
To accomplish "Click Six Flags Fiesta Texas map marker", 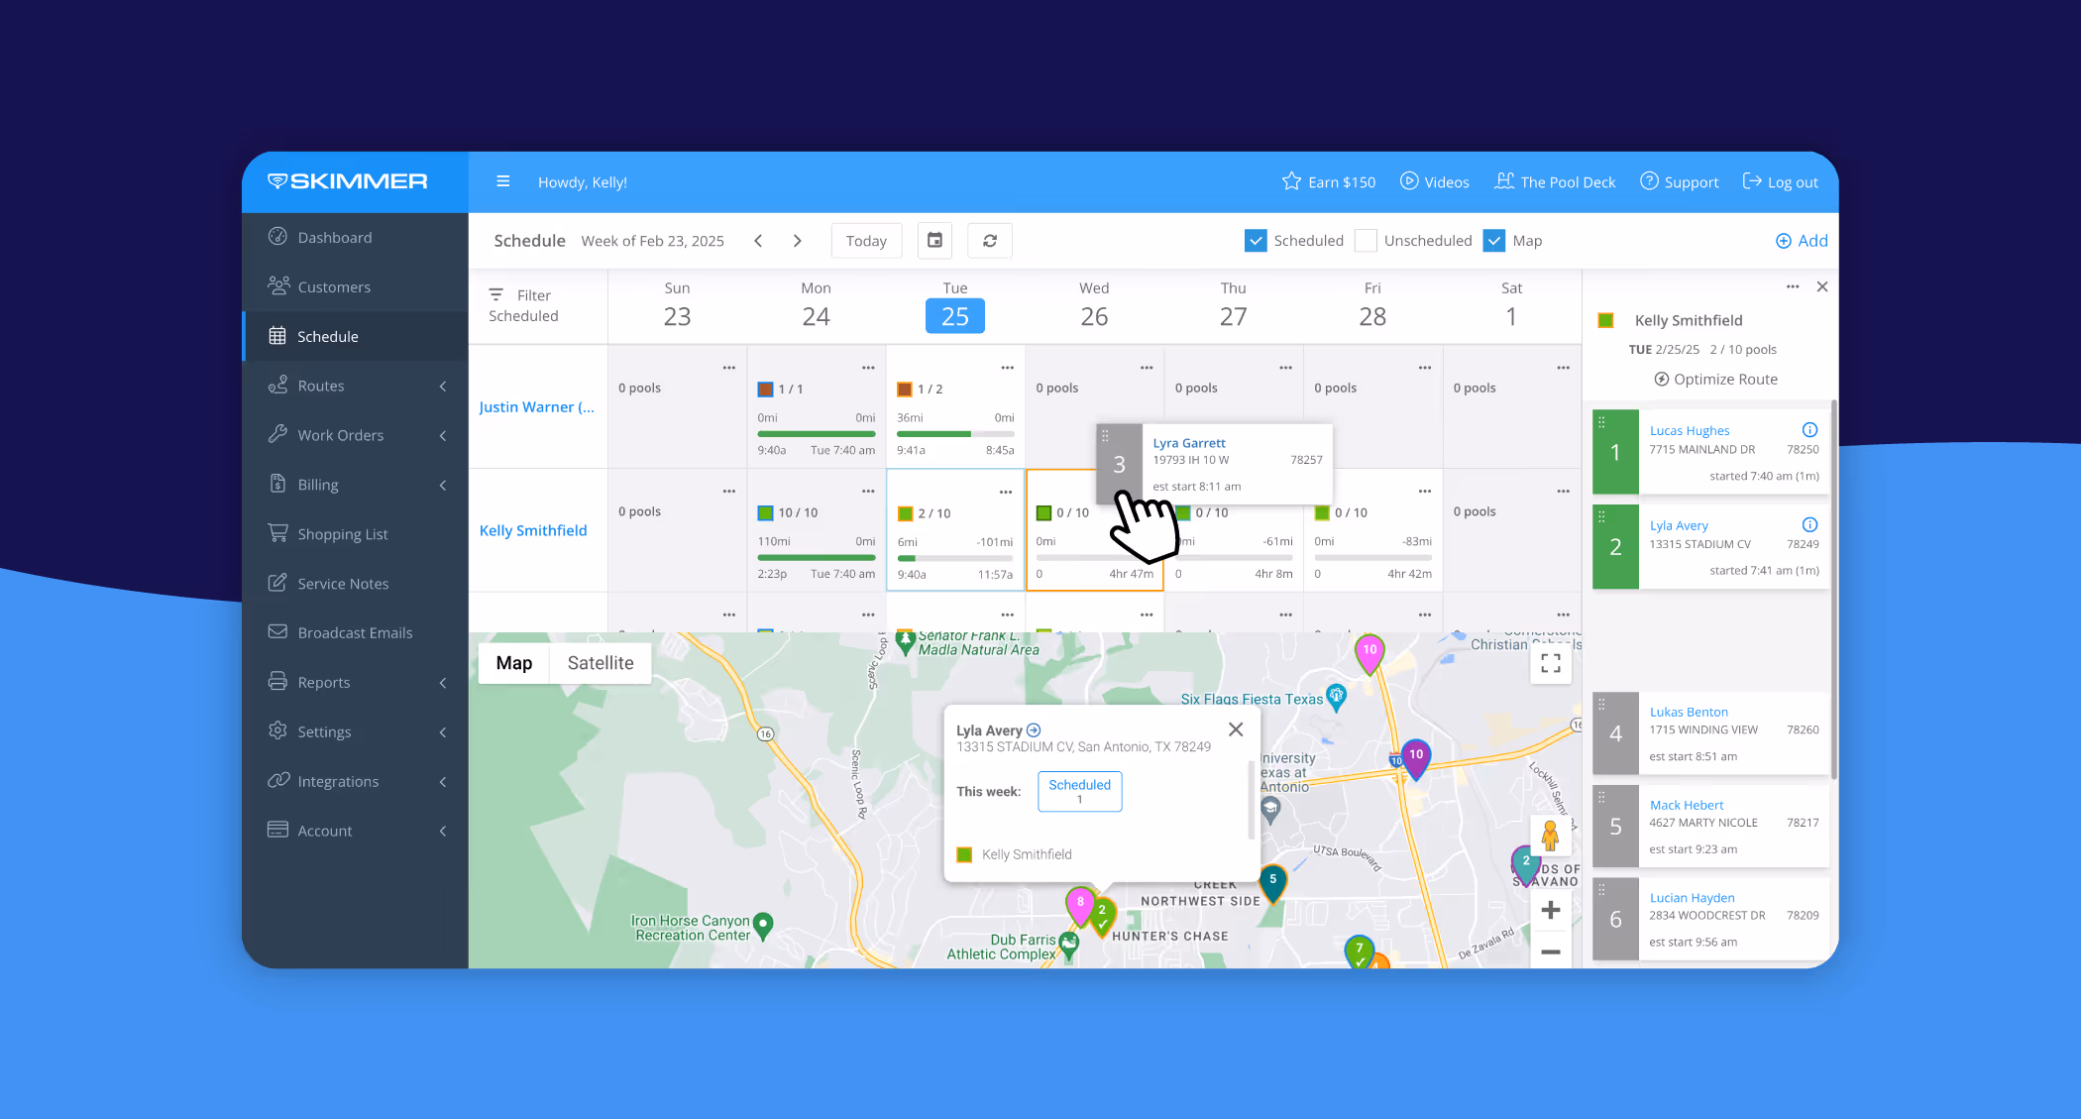I will point(1336,697).
